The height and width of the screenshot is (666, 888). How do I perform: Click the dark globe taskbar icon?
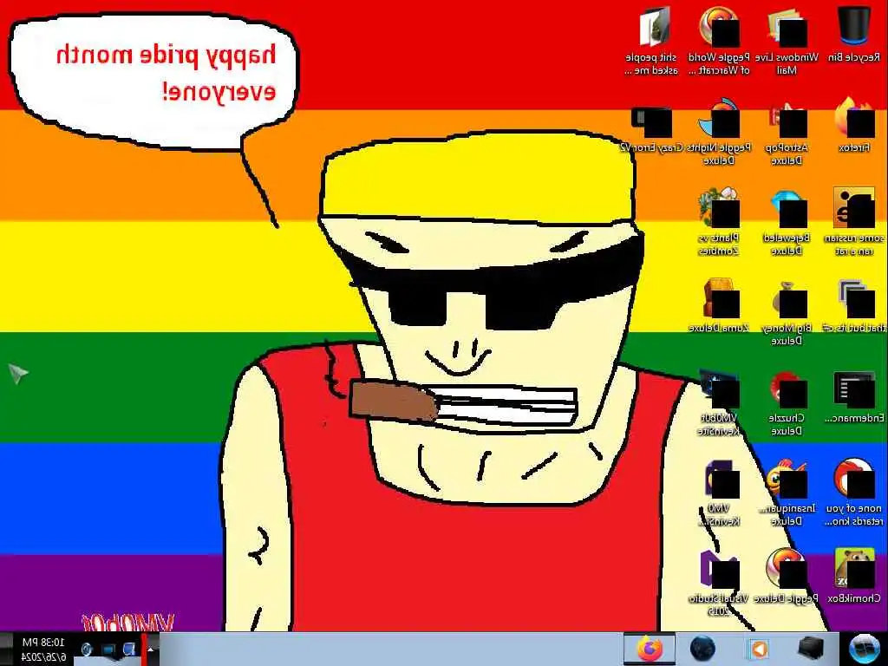point(702,649)
